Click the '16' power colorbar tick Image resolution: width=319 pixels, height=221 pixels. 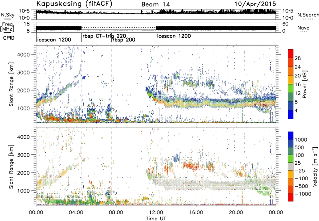click(297, 85)
